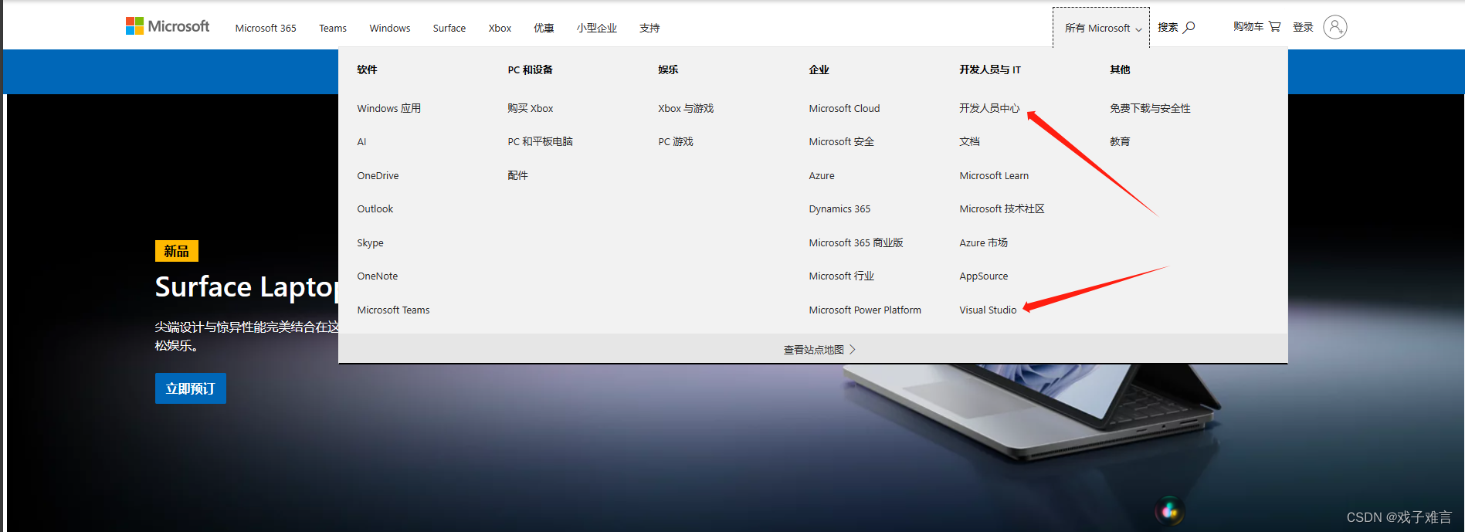
Task: Open AppSource link
Action: click(x=983, y=276)
